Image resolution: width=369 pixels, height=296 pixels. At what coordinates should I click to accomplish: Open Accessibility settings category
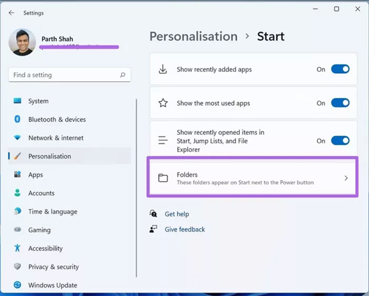45,249
